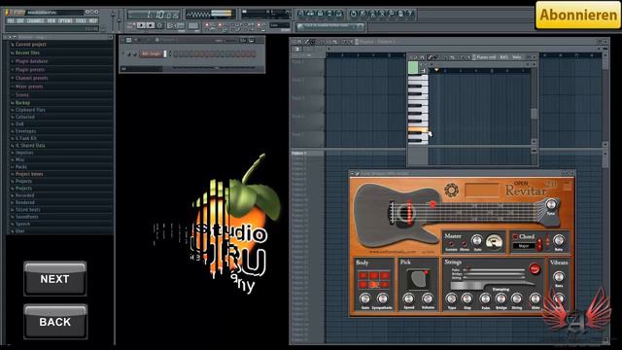The image size is (622, 350).
Task: Expand the Recent files browser folder
Action: click(27, 52)
